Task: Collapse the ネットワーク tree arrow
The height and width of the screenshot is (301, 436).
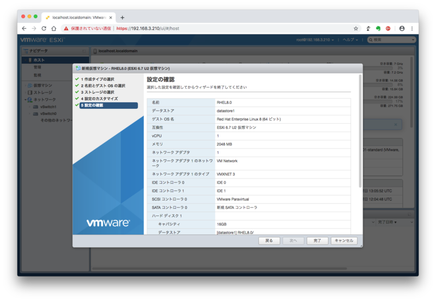Action: tap(25, 100)
